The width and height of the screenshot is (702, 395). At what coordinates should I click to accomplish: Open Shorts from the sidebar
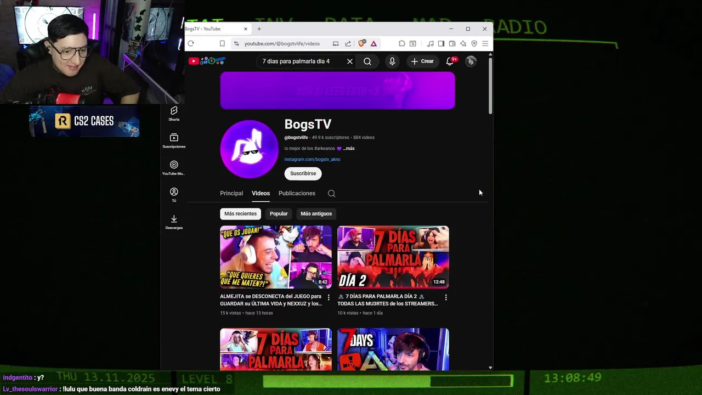[174, 114]
